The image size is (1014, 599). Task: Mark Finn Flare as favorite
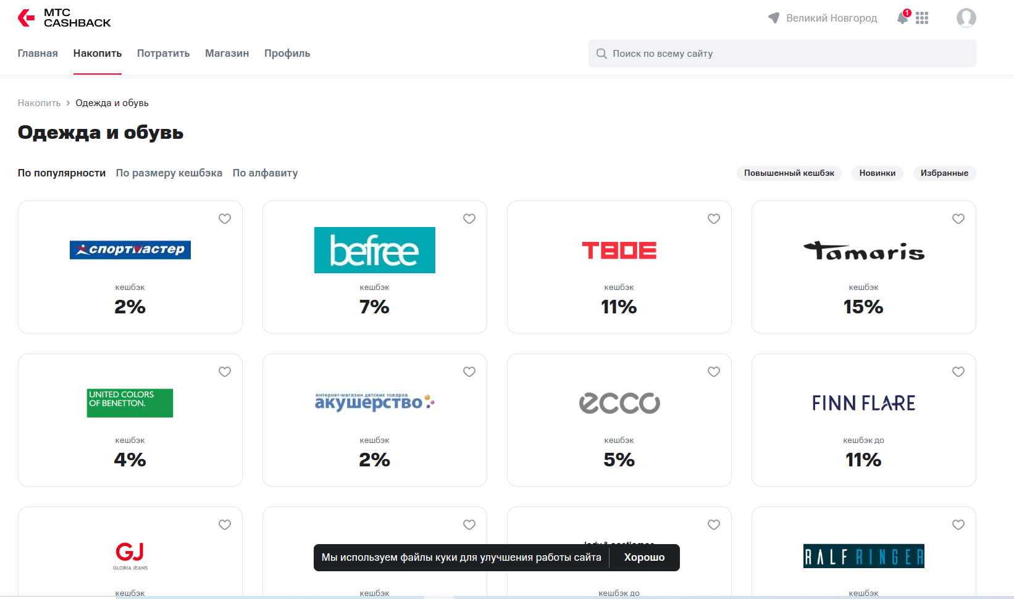pos(958,372)
